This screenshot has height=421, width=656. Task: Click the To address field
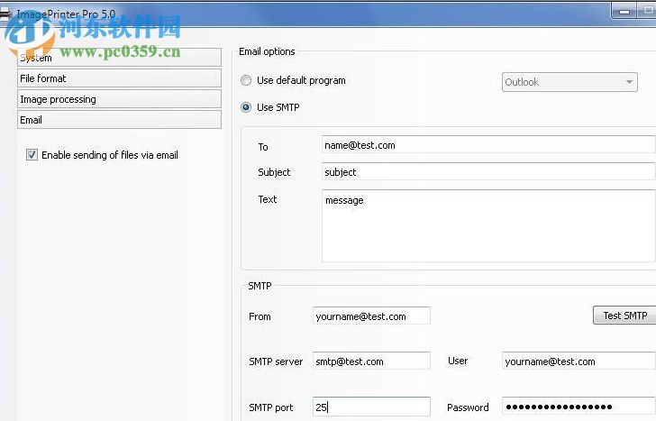pyautogui.click(x=488, y=145)
